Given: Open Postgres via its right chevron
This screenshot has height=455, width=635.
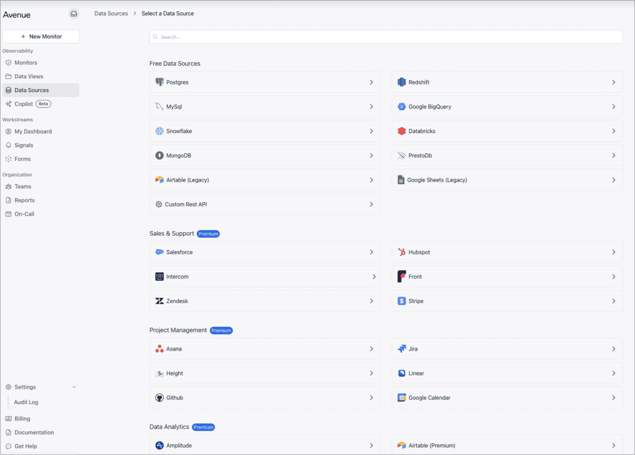Looking at the screenshot, I should coord(371,82).
